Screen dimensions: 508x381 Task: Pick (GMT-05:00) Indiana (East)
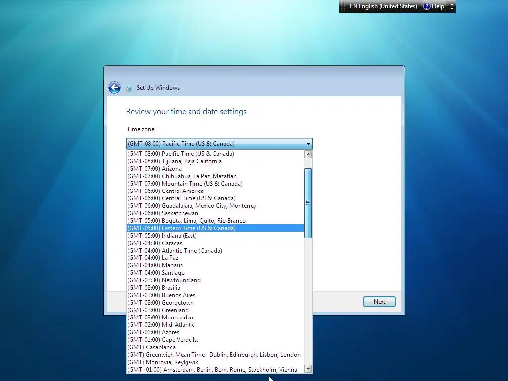(215, 236)
